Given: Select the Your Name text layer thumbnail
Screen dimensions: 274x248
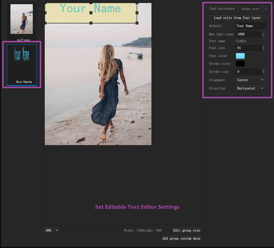Looking at the screenshot, I should [22, 65].
